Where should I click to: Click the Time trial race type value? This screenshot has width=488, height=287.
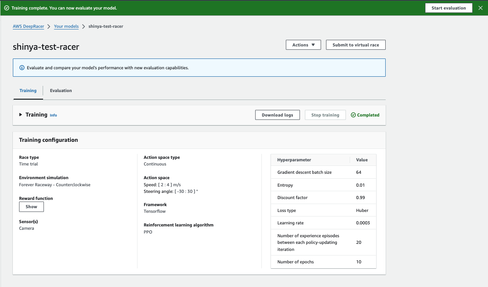coord(28,164)
